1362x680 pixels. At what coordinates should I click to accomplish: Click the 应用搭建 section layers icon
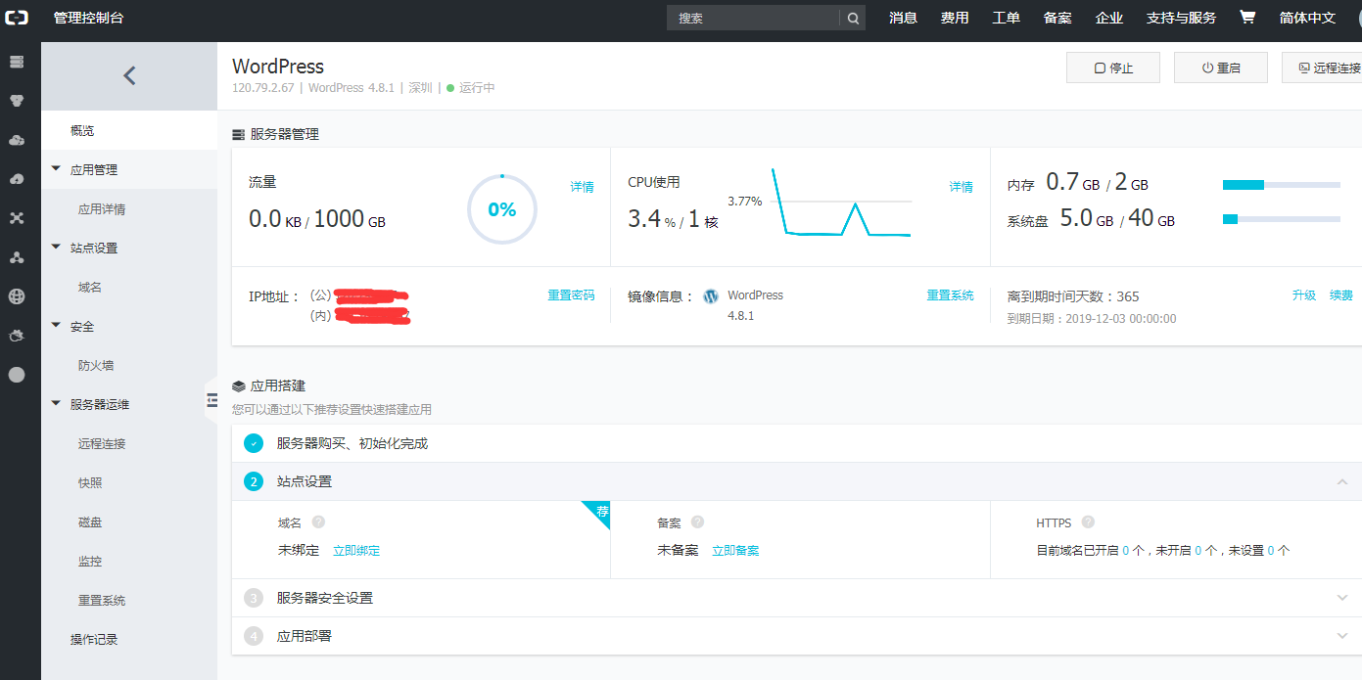click(239, 386)
